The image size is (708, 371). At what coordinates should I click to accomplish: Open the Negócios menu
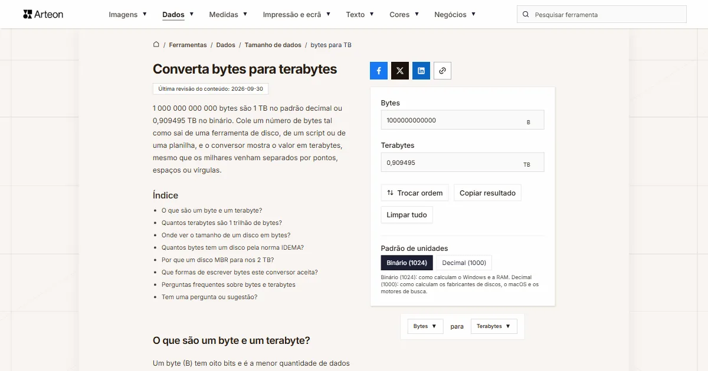[455, 15]
